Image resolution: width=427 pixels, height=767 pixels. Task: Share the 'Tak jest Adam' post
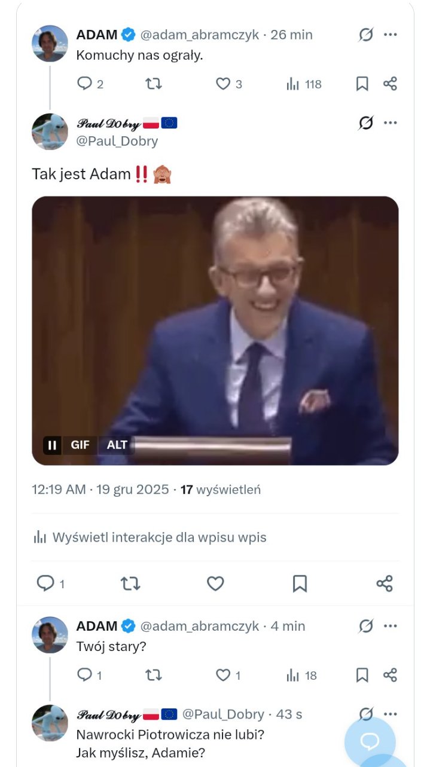point(385,583)
